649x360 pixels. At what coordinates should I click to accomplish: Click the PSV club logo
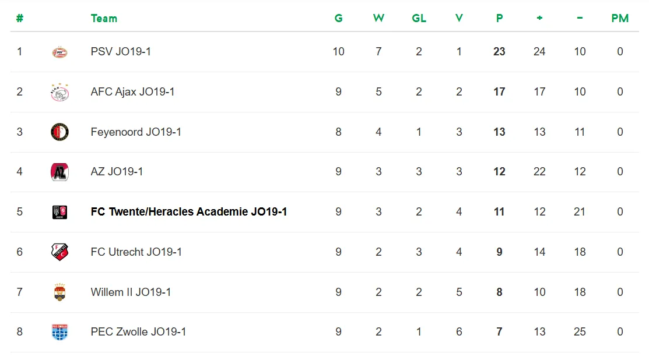click(59, 52)
